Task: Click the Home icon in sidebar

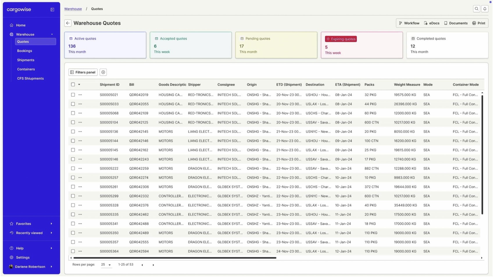Action: [x=12, y=25]
